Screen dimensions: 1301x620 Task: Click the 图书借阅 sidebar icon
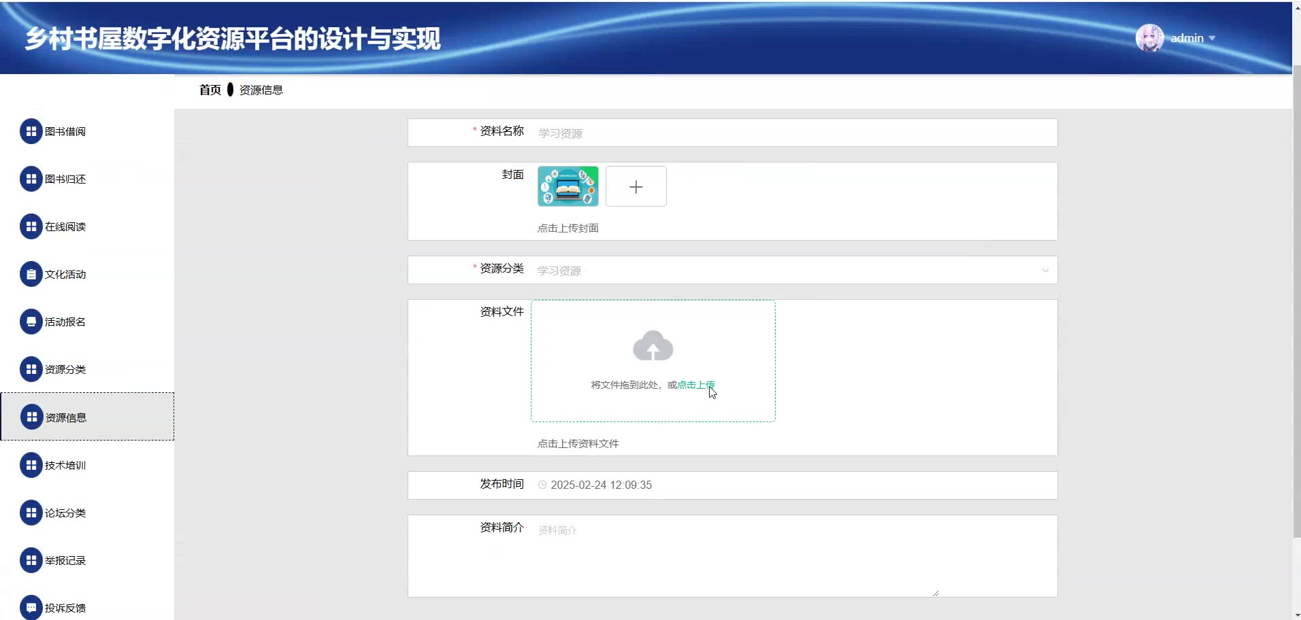point(31,131)
